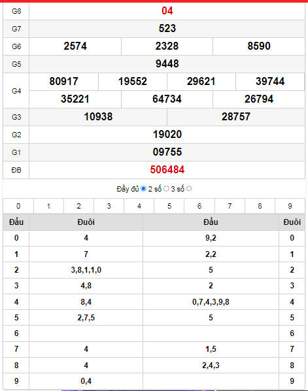Select the '2 số' radio button
Viewport: 308px width, 391px height.
tap(166, 189)
